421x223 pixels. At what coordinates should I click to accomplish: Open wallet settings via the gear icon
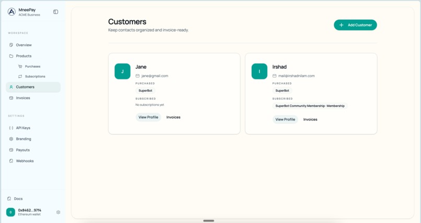[x=59, y=212]
